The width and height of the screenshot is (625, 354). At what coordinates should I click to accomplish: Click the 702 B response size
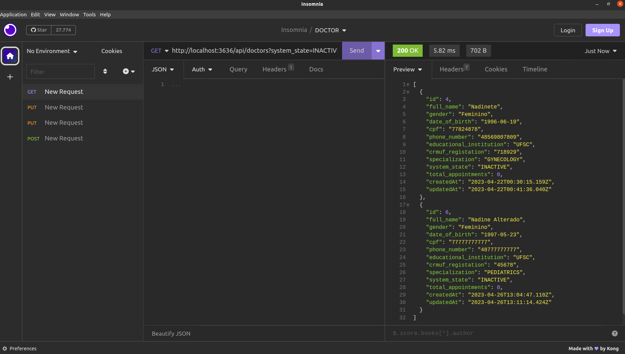click(478, 51)
